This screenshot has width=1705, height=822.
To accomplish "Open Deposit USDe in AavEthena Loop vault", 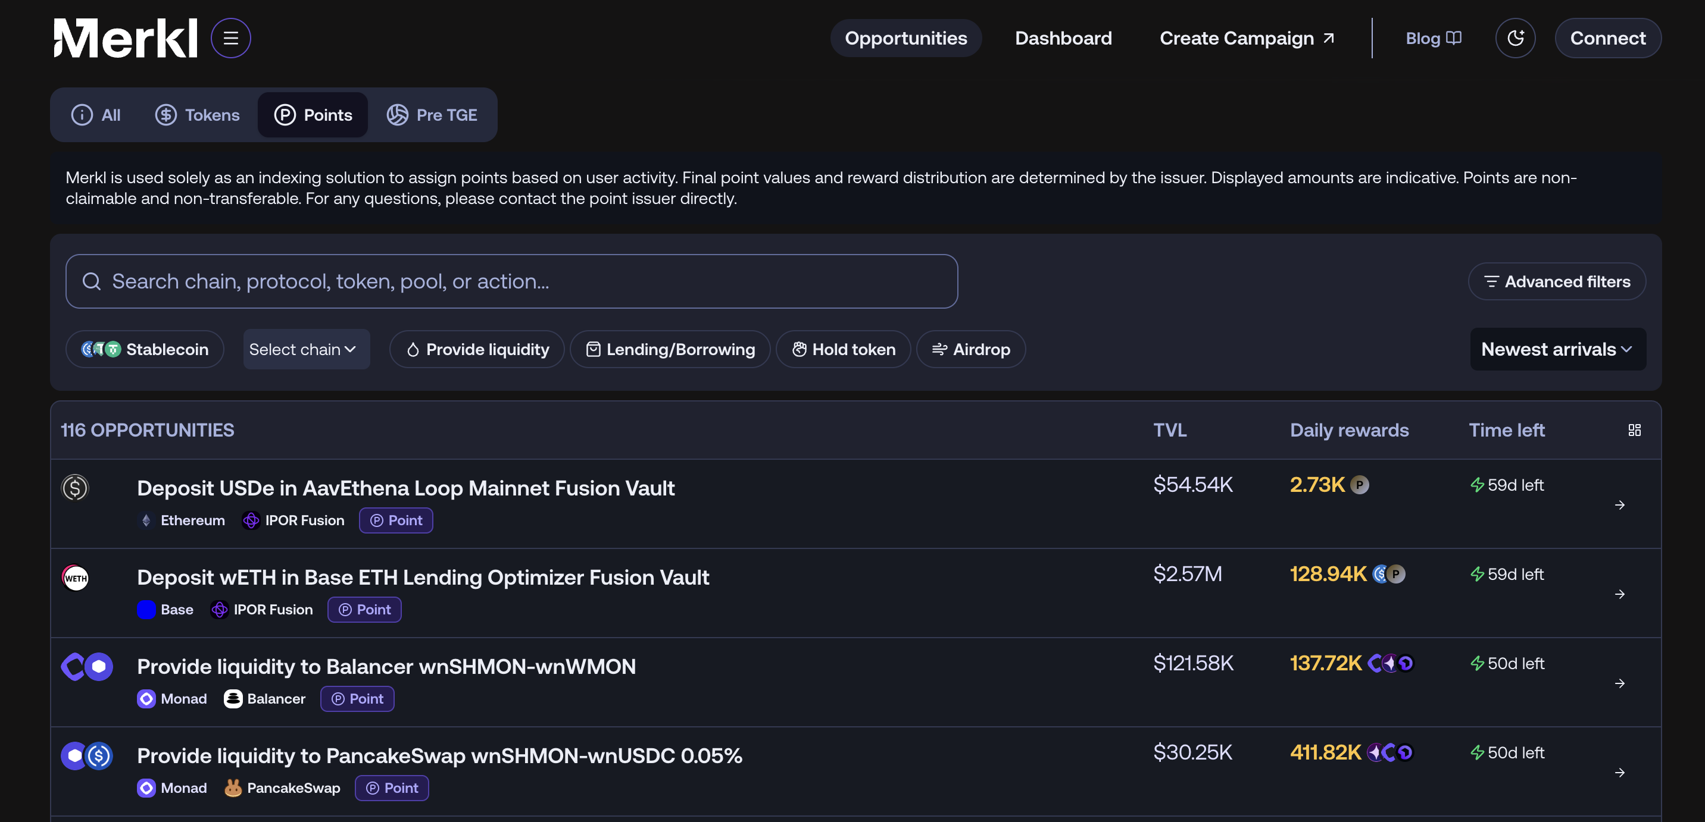I will coord(406,488).
